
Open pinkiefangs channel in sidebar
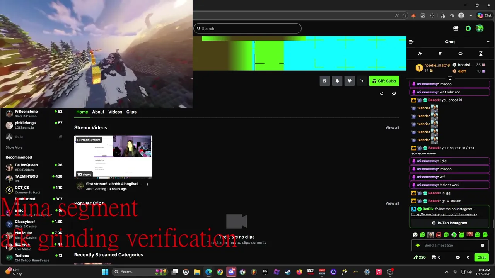point(34,125)
